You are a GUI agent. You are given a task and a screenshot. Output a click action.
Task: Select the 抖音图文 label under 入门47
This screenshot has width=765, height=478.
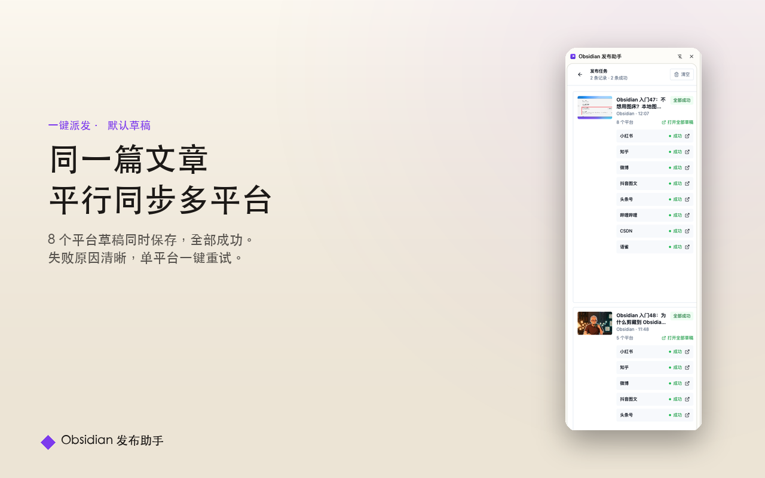(629, 183)
